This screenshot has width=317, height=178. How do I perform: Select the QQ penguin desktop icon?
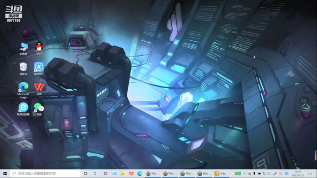point(39,48)
